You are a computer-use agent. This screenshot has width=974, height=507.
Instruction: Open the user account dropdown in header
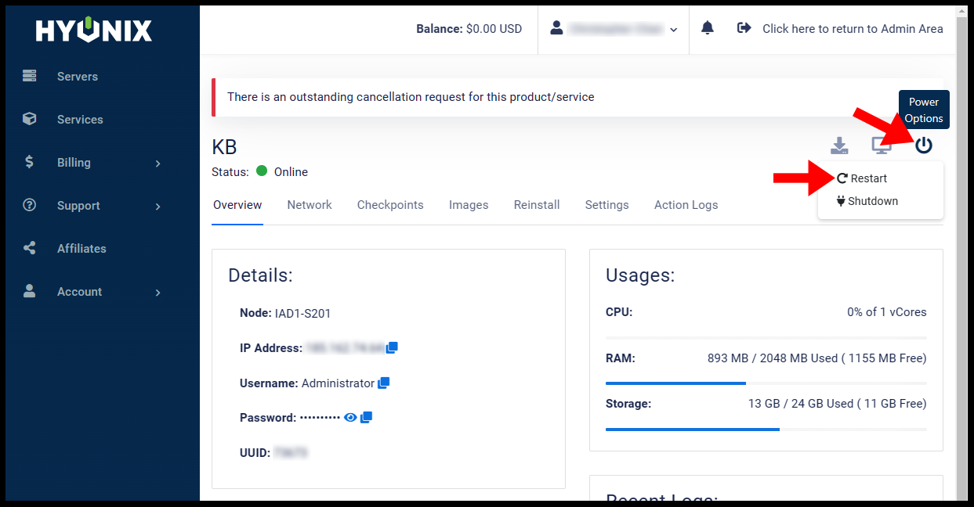pyautogui.click(x=614, y=29)
